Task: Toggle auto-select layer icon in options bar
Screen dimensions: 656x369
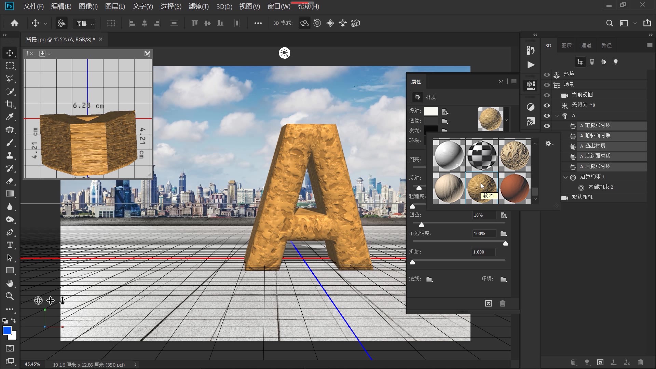Action: point(61,23)
